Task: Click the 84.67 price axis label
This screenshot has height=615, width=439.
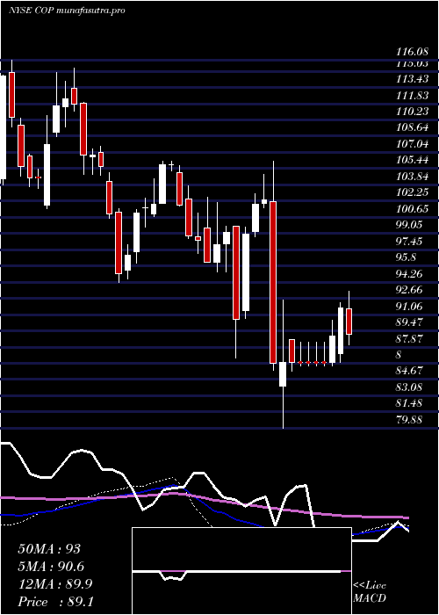Action: coord(409,371)
